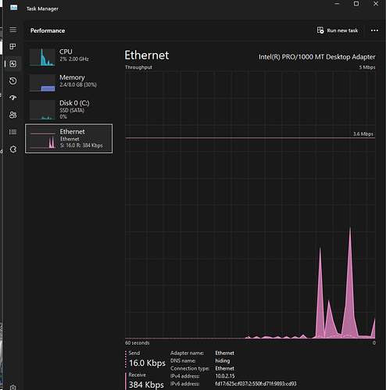Viewport: 386px width, 390px height.
Task: Click the Receive 384 Kbps value
Action: [x=146, y=385]
